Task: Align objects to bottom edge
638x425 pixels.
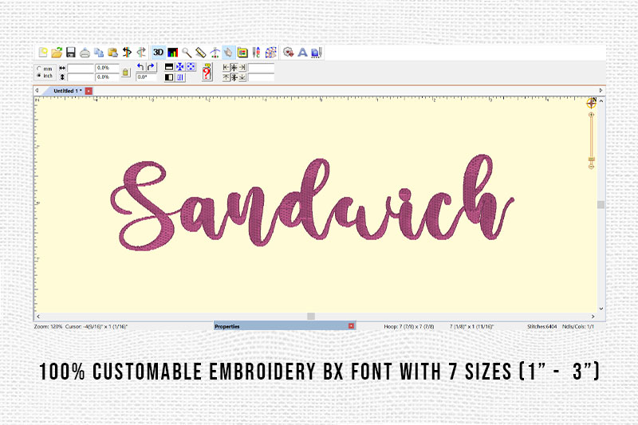Action: click(x=242, y=77)
